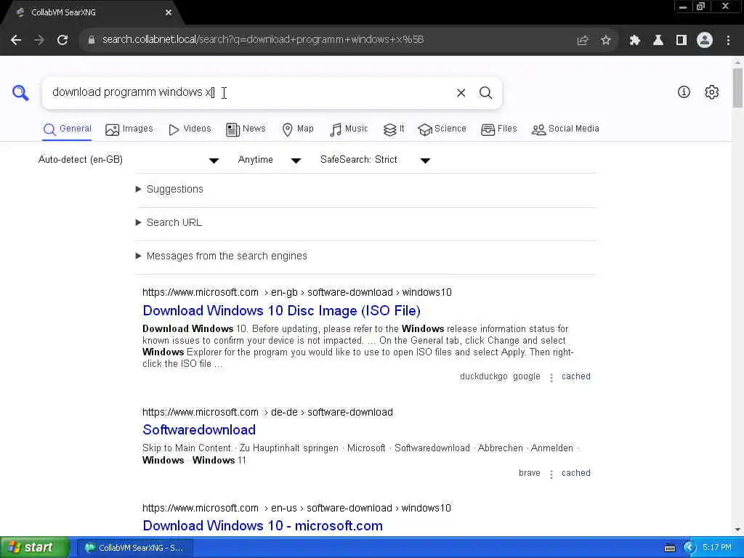The height and width of the screenshot is (558, 744).
Task: Submit search with magnifier button
Action: [485, 92]
